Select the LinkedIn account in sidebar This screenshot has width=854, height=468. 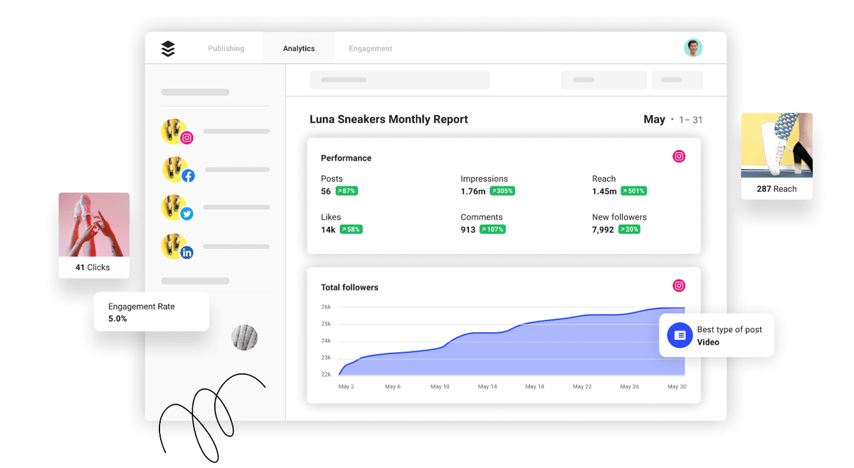[216, 247]
